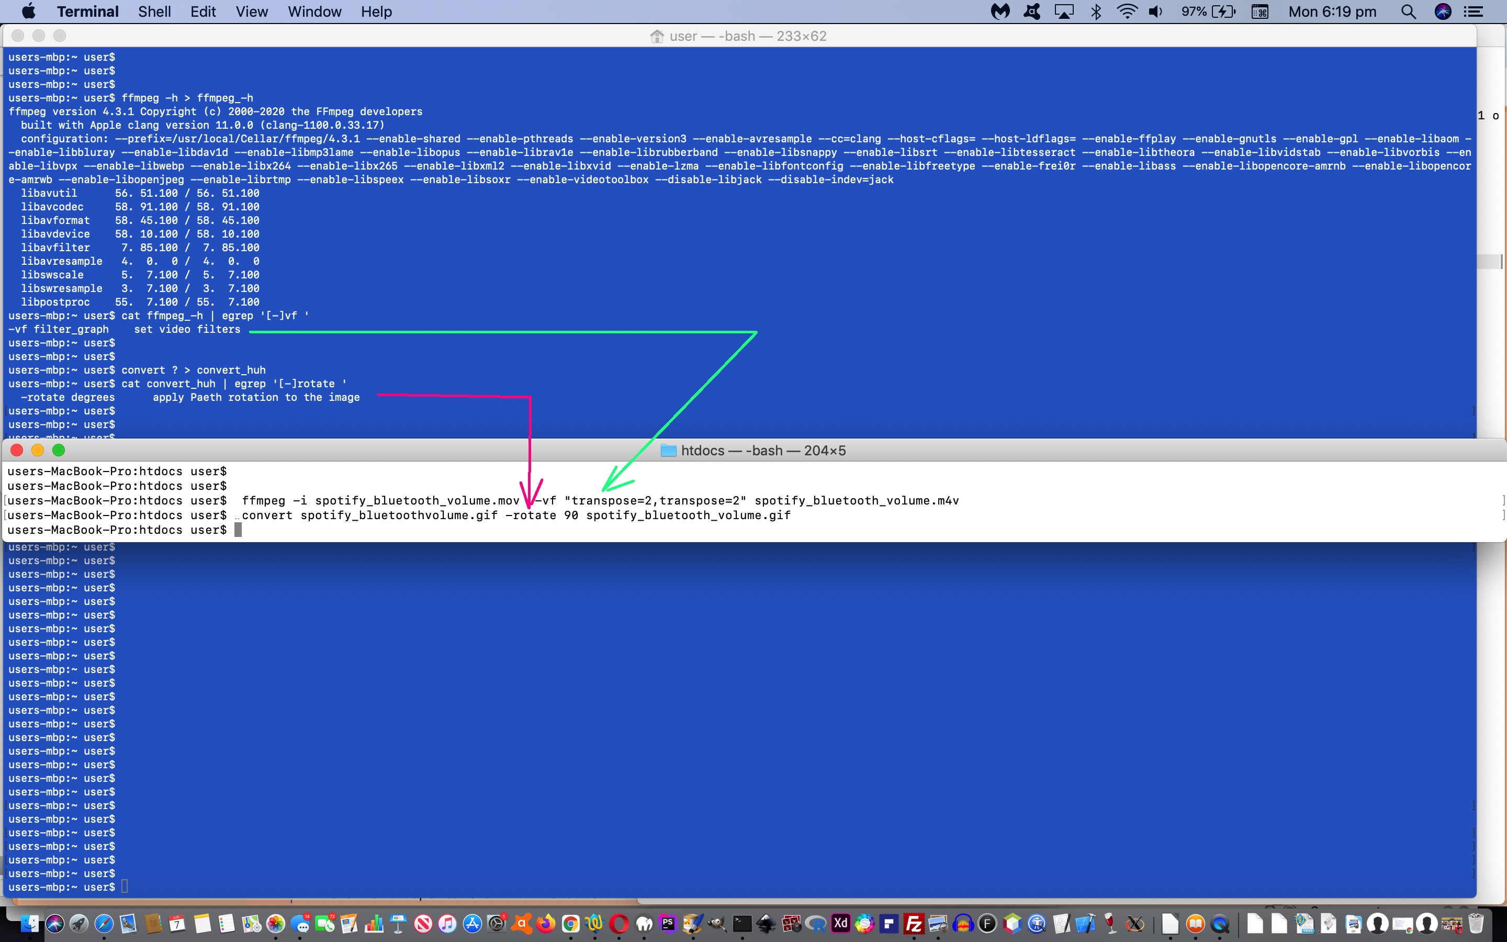Open Opera from the Dock
Viewport: 1507px width, 942px height.
(x=619, y=923)
